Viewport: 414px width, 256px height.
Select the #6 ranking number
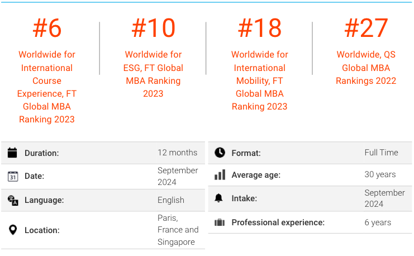pos(47,28)
